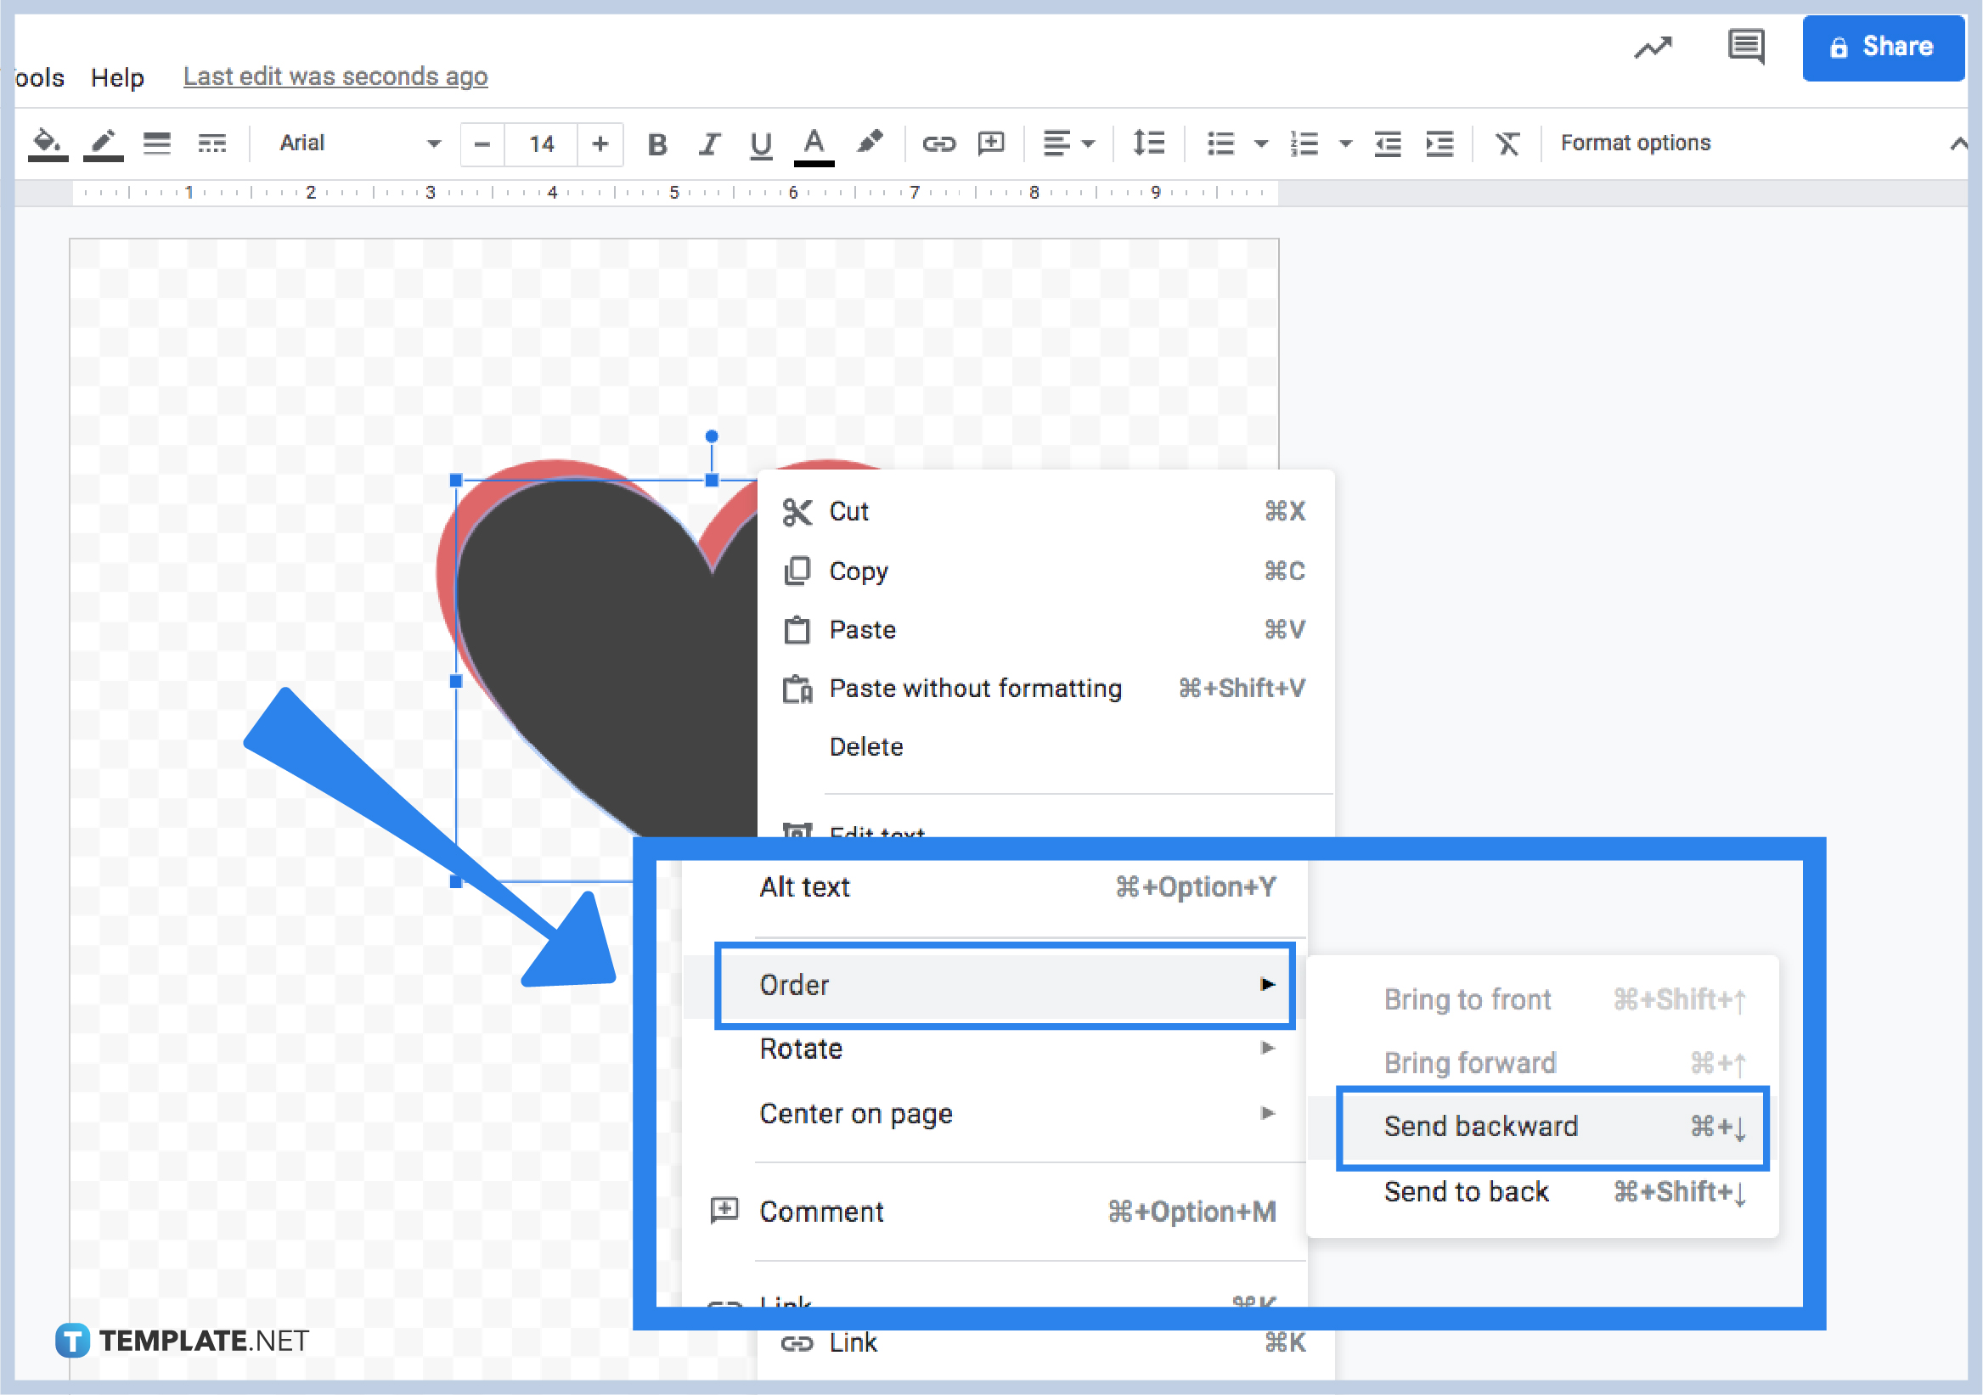Click the clear formatting icon

point(1507,143)
